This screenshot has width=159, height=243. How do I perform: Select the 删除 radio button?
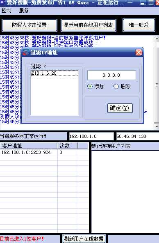[116, 86]
